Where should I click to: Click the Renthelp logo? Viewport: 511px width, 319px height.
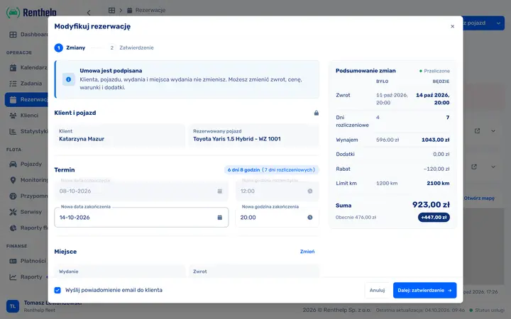click(x=31, y=13)
